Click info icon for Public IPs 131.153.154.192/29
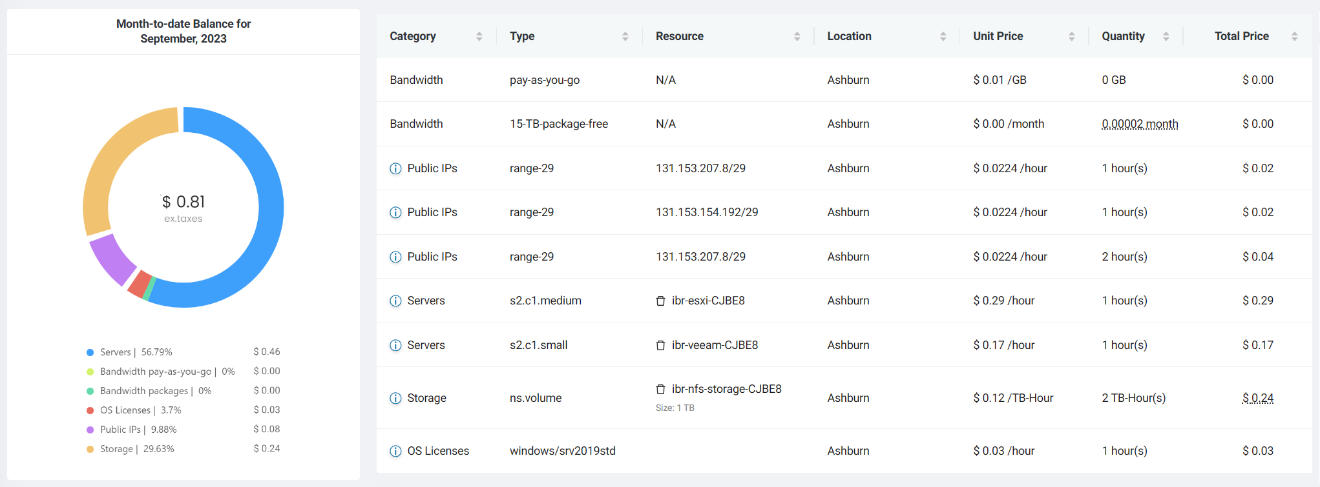 coord(395,213)
